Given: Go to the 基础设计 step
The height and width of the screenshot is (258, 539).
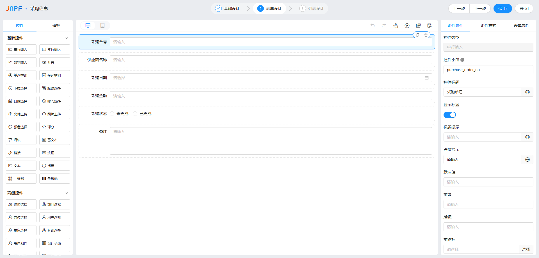Looking at the screenshot, I should (228, 8).
